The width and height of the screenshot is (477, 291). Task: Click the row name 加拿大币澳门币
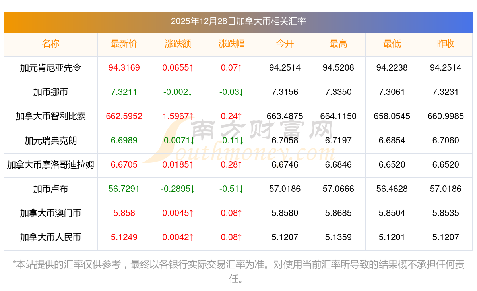[50, 213]
